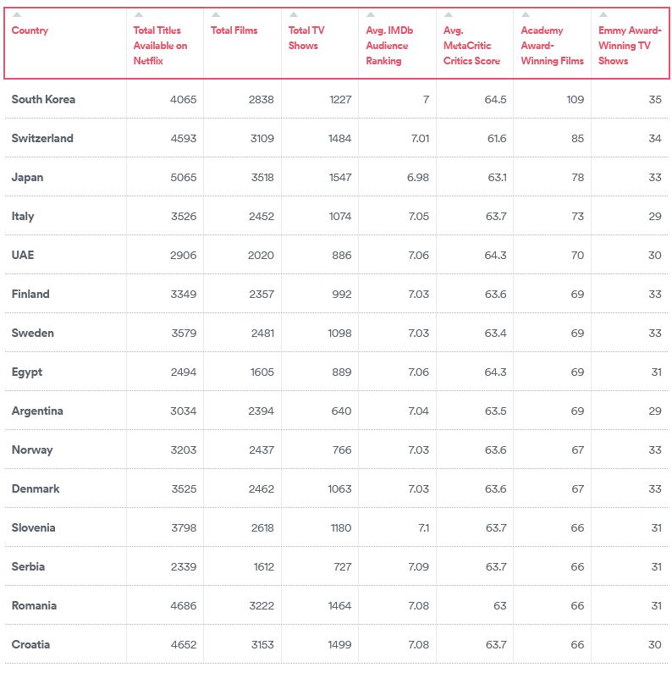Sort by Total Titles Available on Netflix
Viewport: 672px width, 673px height.
[x=160, y=46]
